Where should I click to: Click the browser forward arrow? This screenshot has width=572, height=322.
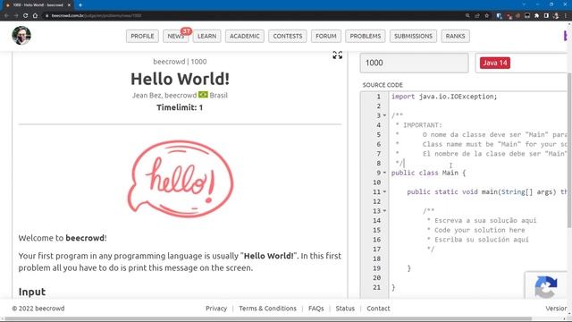click(16, 16)
